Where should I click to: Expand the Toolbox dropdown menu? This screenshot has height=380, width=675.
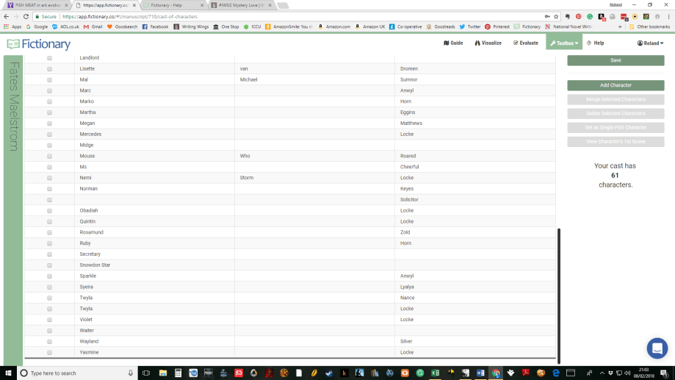pos(563,43)
